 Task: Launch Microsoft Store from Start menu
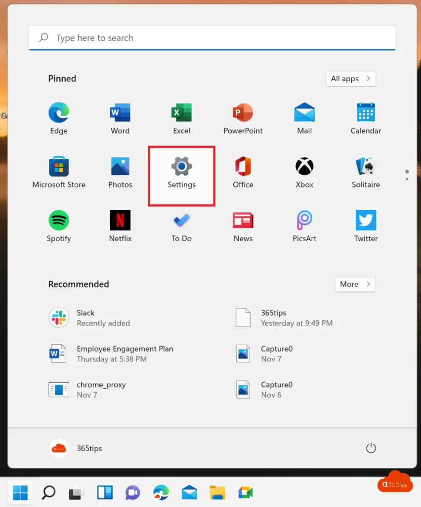[x=59, y=173]
